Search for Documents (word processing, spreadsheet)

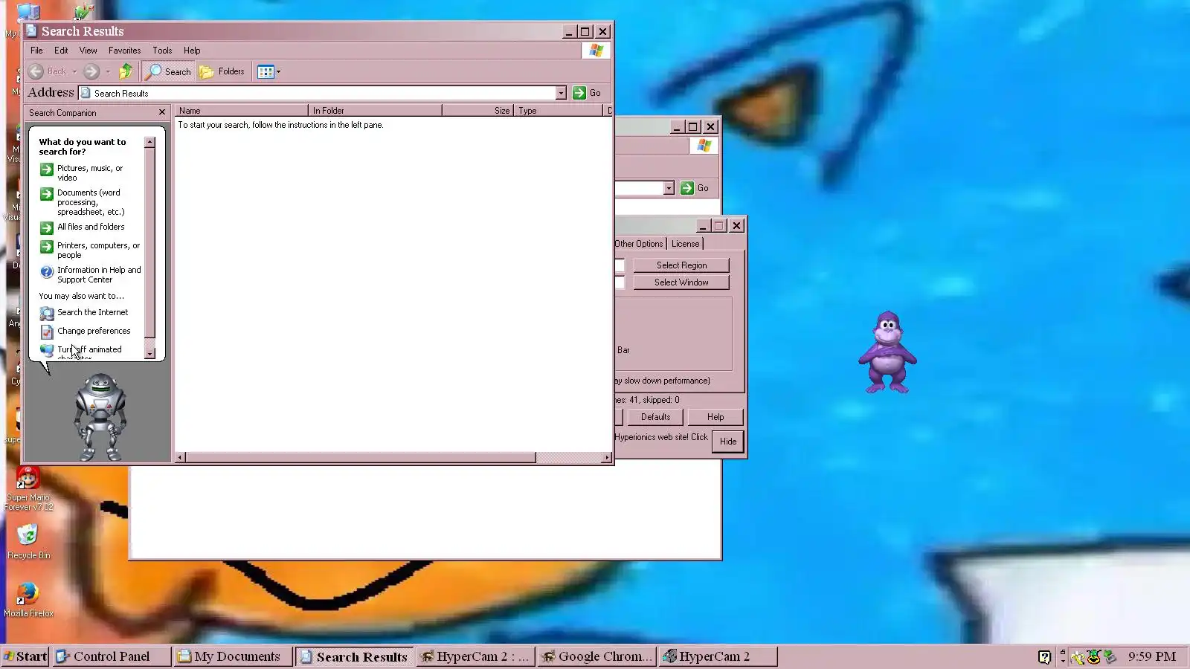pyautogui.click(x=91, y=202)
